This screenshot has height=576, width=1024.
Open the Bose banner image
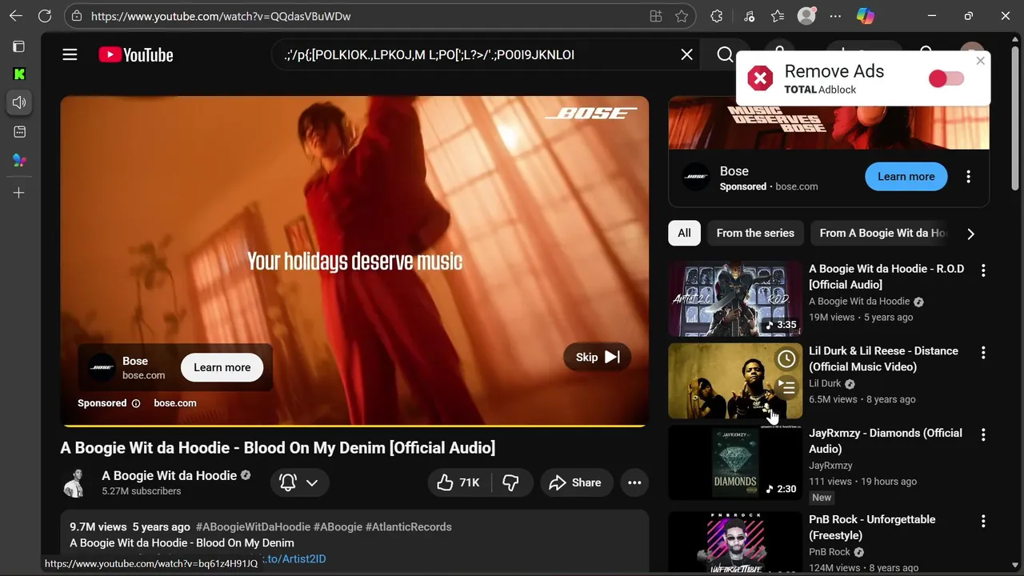pos(829,122)
